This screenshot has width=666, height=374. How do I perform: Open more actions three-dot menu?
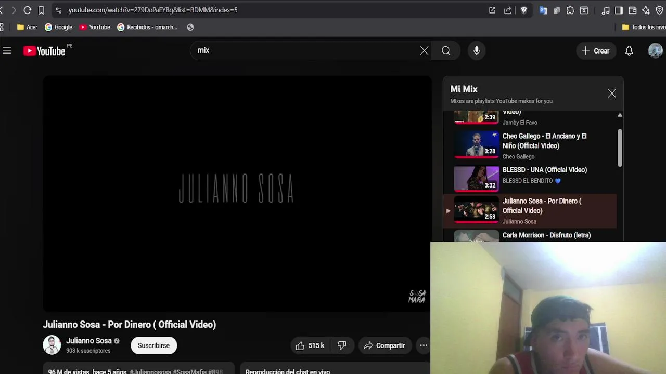[424, 345]
